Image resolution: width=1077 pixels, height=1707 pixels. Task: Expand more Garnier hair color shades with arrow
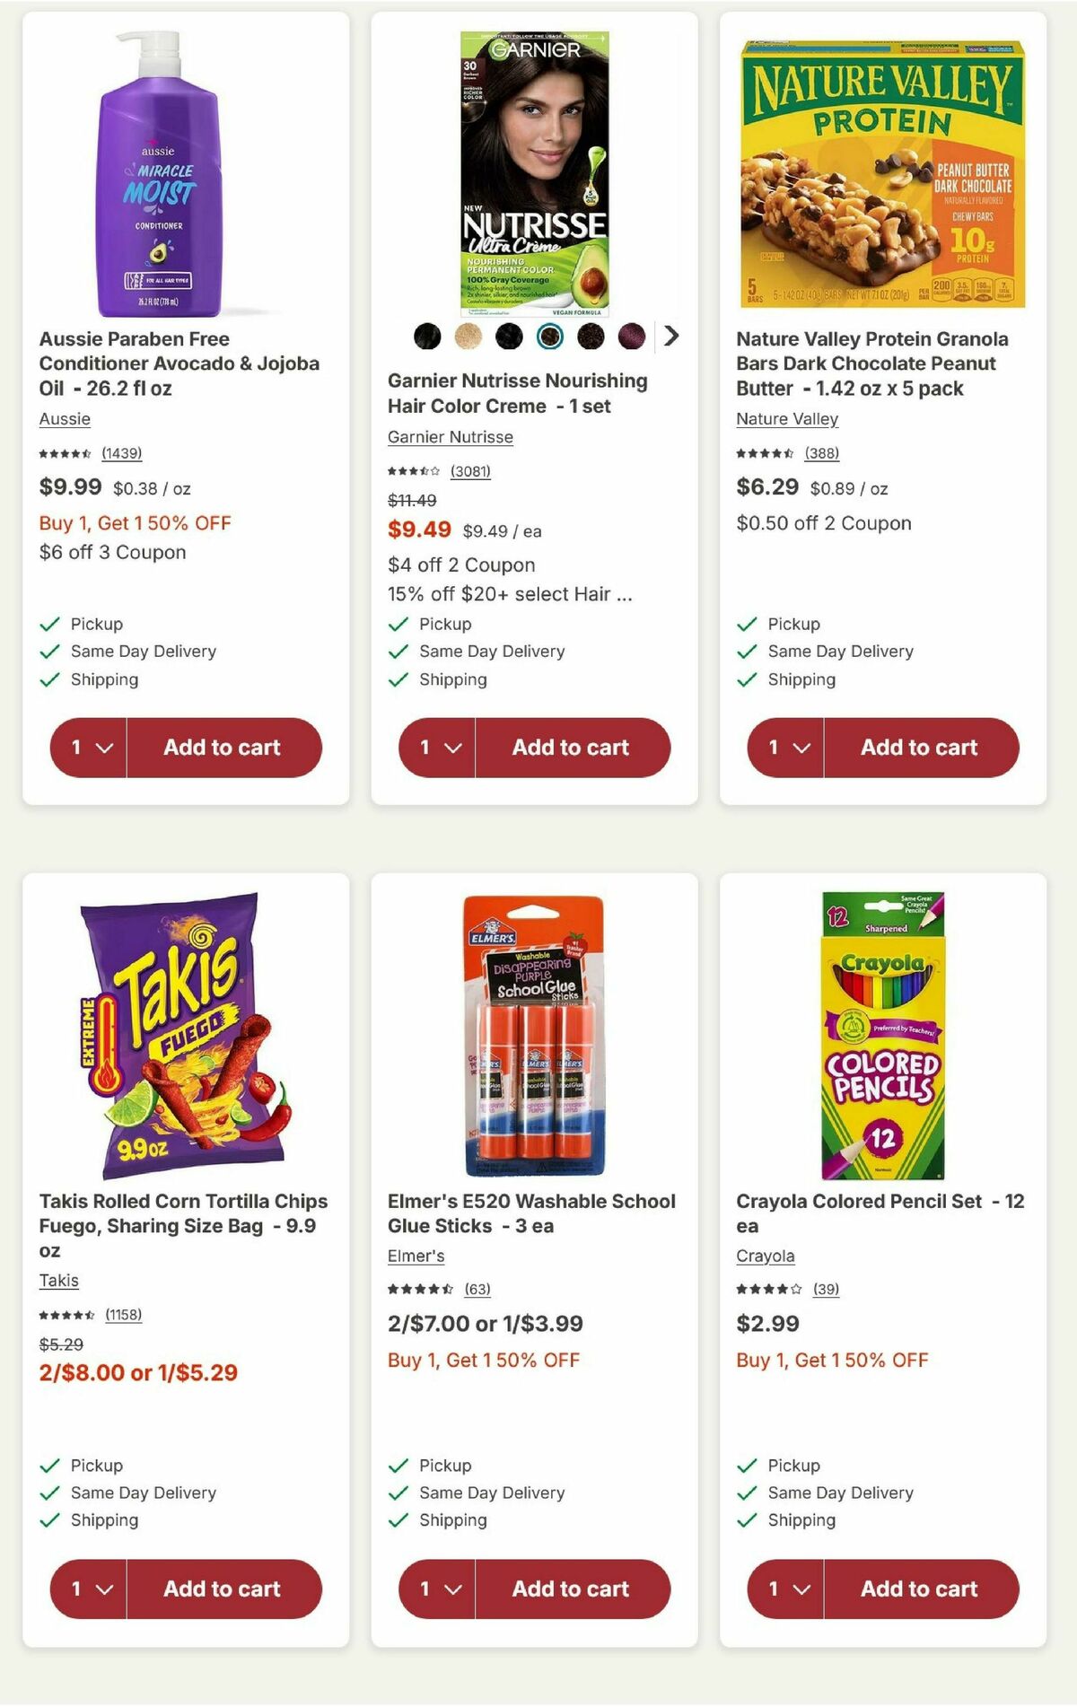671,337
